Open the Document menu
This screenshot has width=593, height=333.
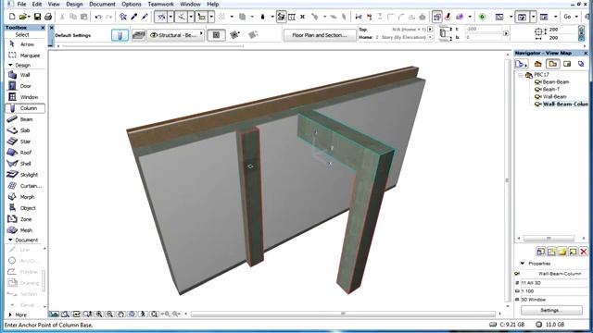[102, 4]
